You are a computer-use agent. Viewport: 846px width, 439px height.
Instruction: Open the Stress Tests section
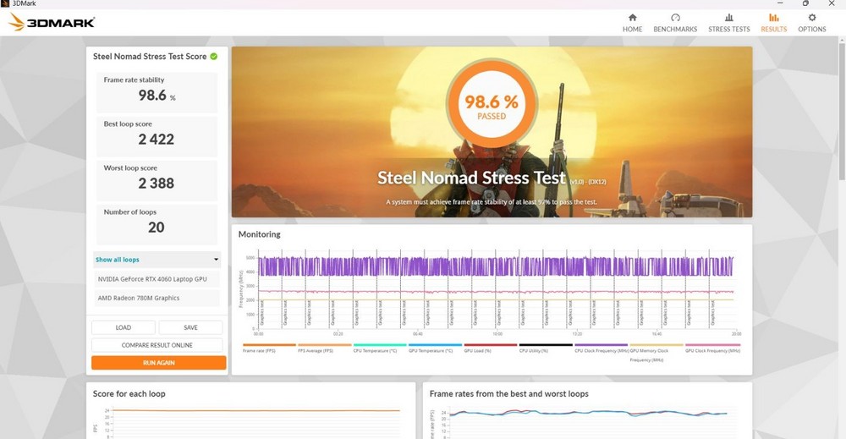(x=728, y=22)
